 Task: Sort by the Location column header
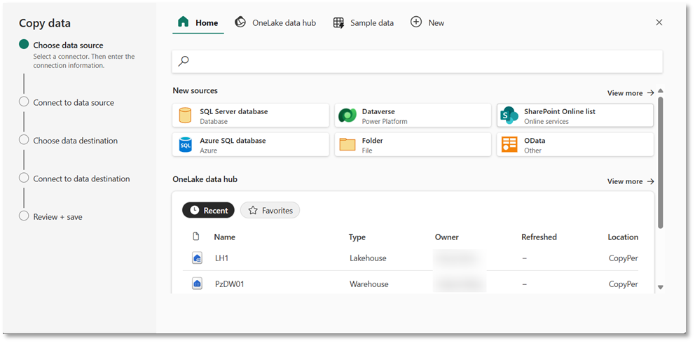[623, 237]
